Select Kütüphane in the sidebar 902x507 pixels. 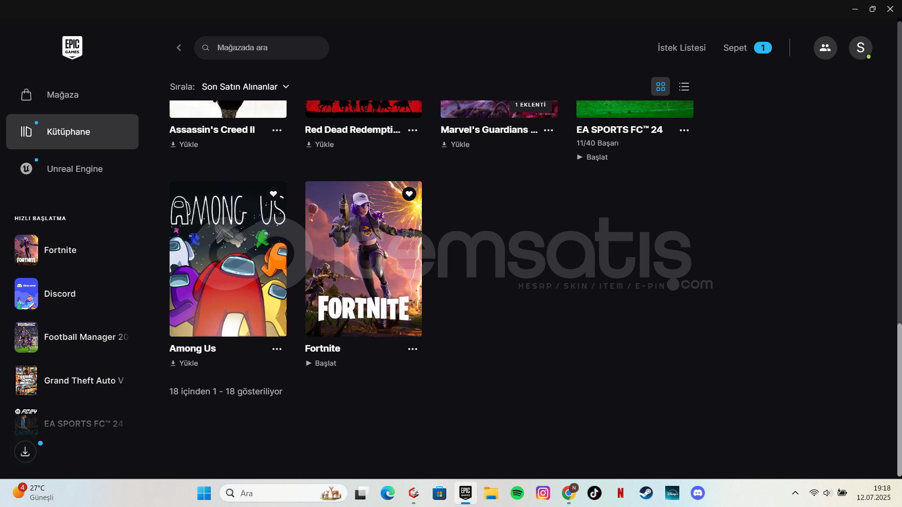click(x=72, y=132)
